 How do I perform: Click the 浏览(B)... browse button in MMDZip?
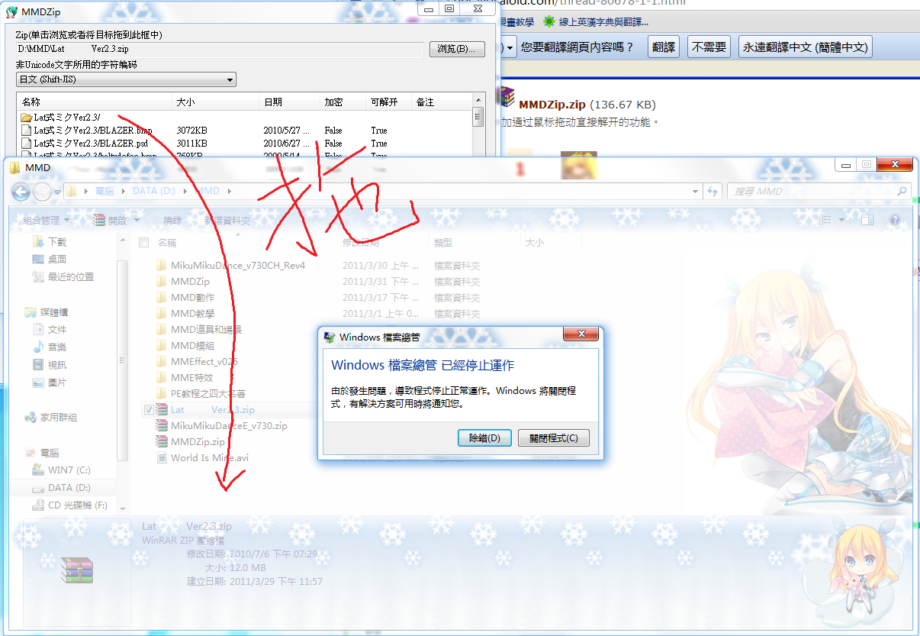(x=457, y=50)
